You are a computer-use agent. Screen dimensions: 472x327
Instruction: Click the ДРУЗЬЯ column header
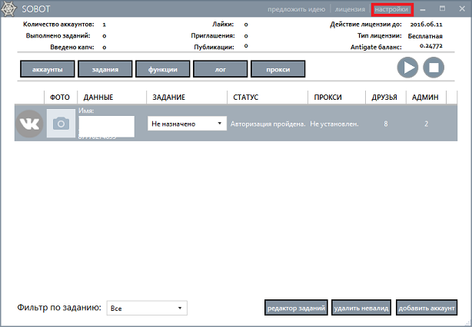(x=384, y=97)
